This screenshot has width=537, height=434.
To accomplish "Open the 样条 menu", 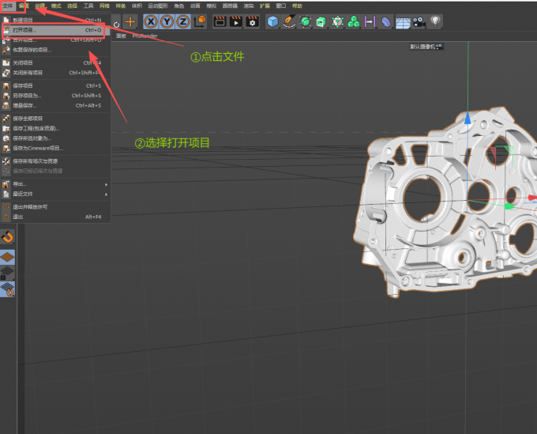I will (x=121, y=6).
